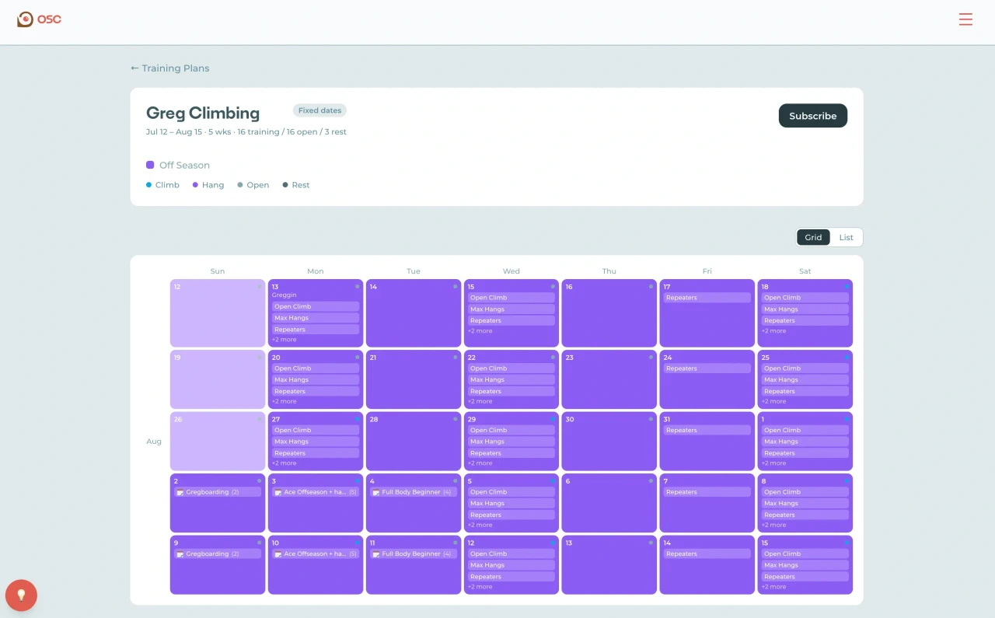Select the empty Sunday July 19 cell
This screenshot has height=618, width=995.
(218, 379)
